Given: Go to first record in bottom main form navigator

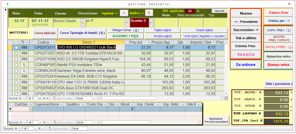Looking at the screenshot, I should (x=16, y=128).
